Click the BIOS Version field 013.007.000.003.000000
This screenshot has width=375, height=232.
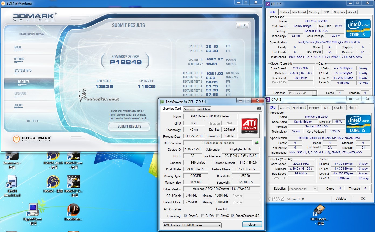(218, 143)
